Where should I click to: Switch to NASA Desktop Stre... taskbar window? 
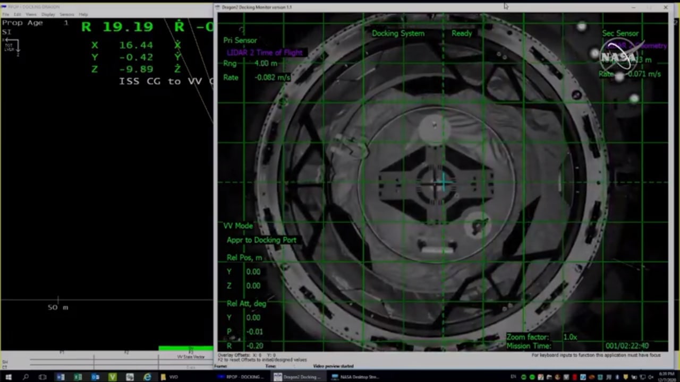pyautogui.click(x=355, y=377)
